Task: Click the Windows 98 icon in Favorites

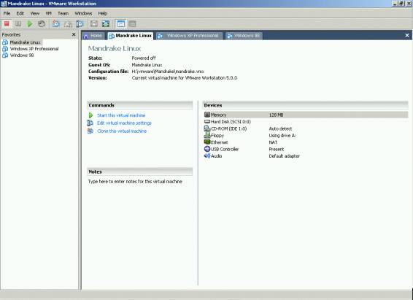Action: [5, 55]
